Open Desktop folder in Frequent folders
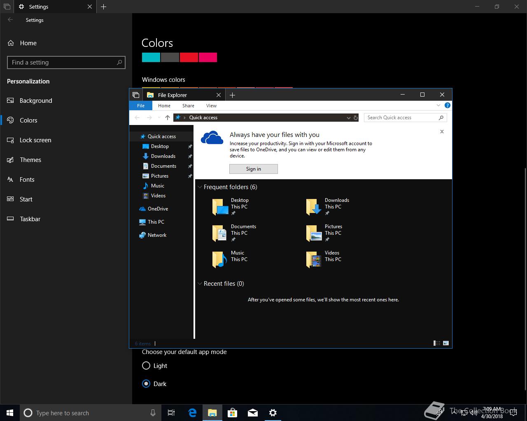527x421 pixels. (x=231, y=207)
